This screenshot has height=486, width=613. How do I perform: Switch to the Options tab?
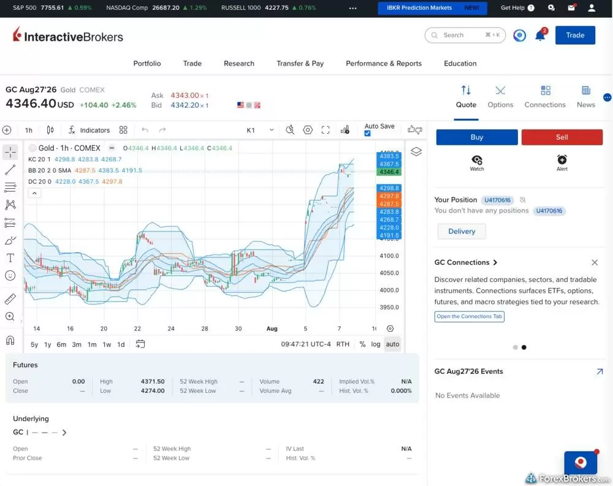500,97
